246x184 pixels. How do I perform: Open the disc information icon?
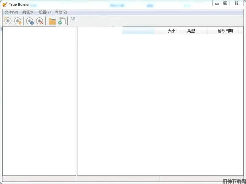coord(30,21)
